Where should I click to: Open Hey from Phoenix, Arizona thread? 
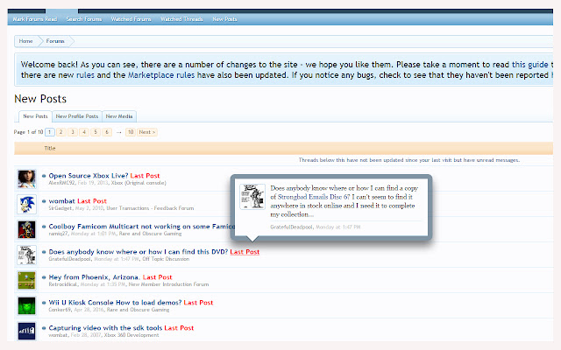click(x=95, y=277)
